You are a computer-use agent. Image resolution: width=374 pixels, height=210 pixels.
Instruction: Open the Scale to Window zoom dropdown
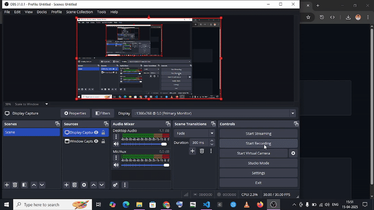point(46,104)
